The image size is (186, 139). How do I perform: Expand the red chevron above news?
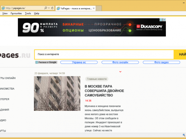pyautogui.click(x=120, y=72)
